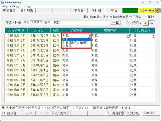Image resolution: width=161 pixels, height=121 pixels.
Task: Click the F8入力方向 function button
Action: coord(131,113)
